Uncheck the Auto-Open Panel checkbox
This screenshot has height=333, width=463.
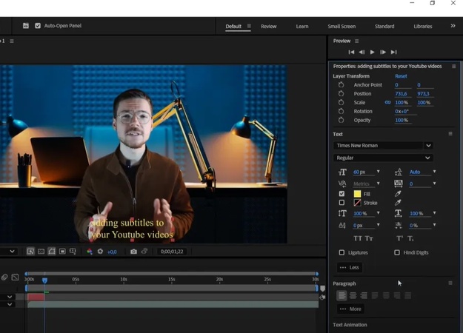click(x=38, y=26)
